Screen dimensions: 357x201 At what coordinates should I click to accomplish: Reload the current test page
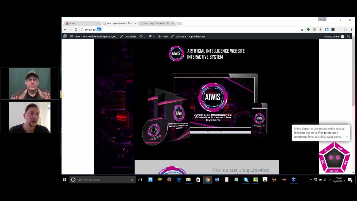pyautogui.click(x=76, y=30)
